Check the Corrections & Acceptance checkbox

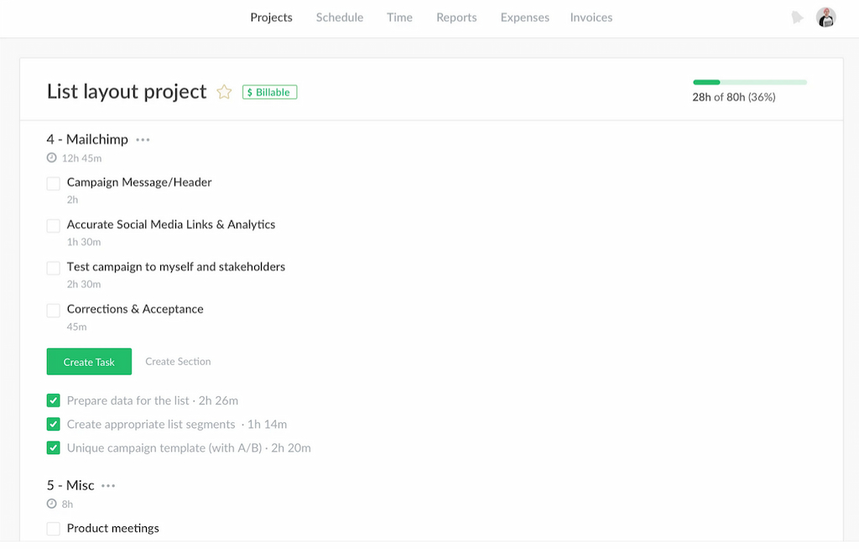53,309
